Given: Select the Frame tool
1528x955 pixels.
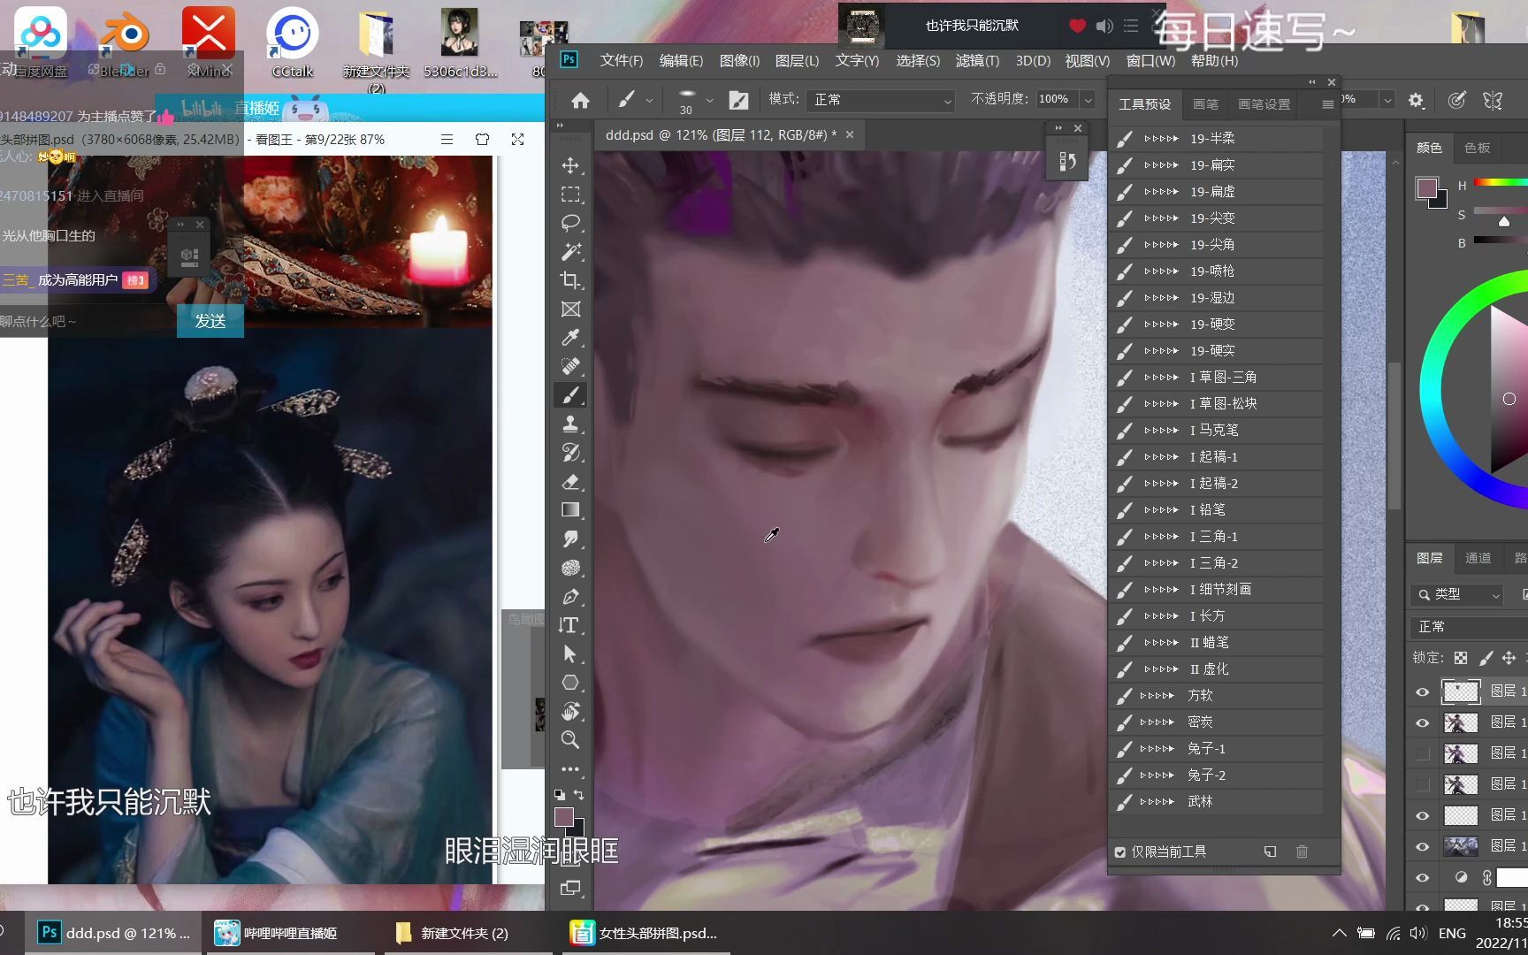Looking at the screenshot, I should [570, 309].
